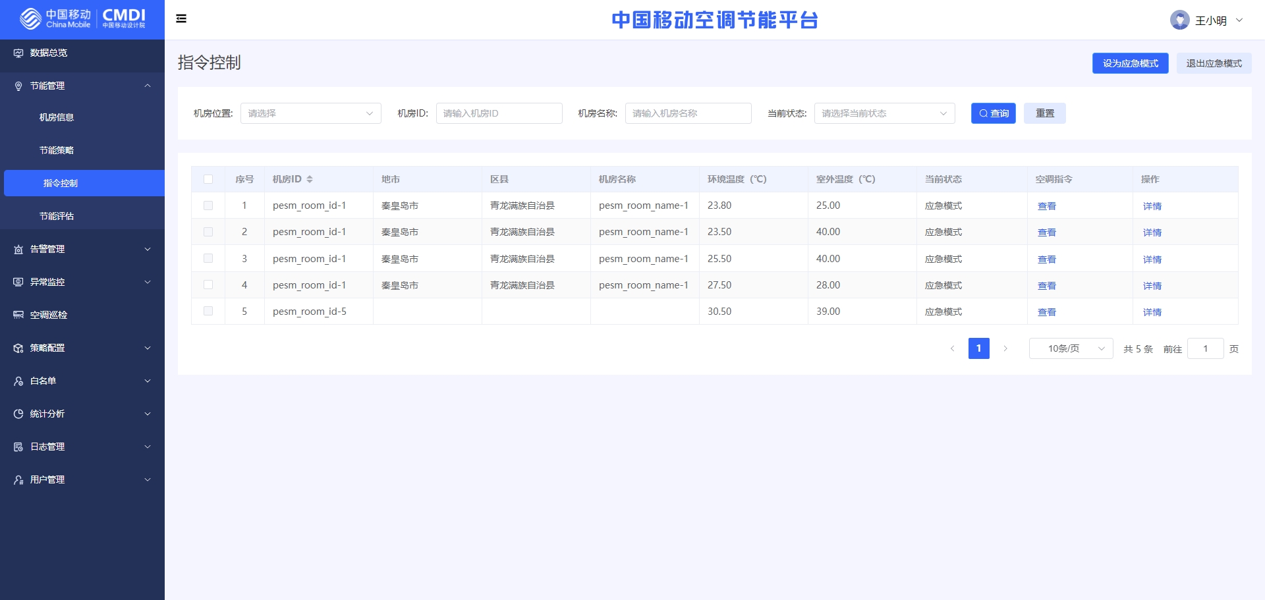Expand the 统计分析 menu chevron
This screenshot has width=1265, height=600.
(x=148, y=414)
